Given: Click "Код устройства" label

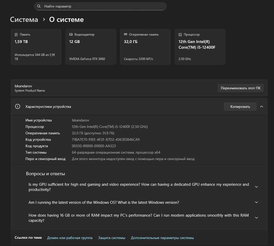Looking at the screenshot, I should (38, 140).
